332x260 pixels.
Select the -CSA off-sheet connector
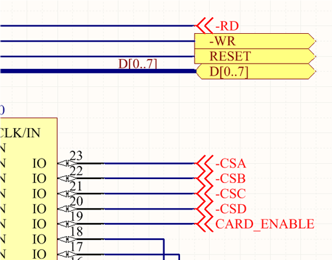click(204, 163)
